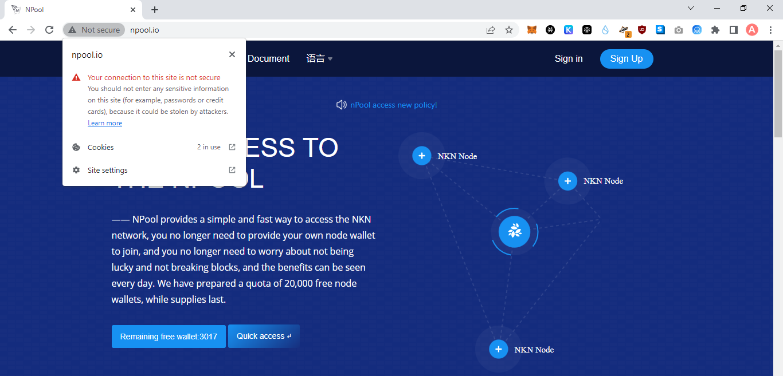
Task: Open the MetaMask fox extension
Action: coord(532,30)
